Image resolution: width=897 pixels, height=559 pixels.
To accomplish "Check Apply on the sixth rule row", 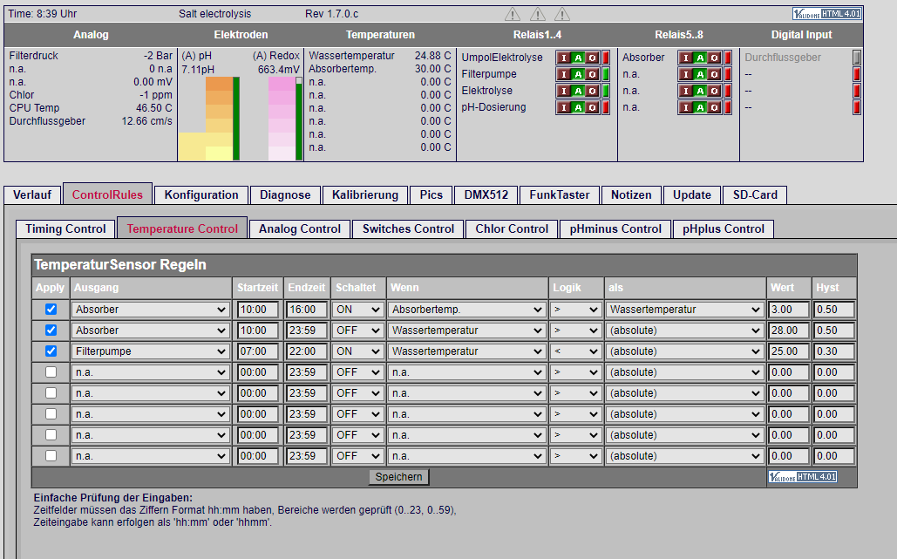I will pyautogui.click(x=51, y=413).
